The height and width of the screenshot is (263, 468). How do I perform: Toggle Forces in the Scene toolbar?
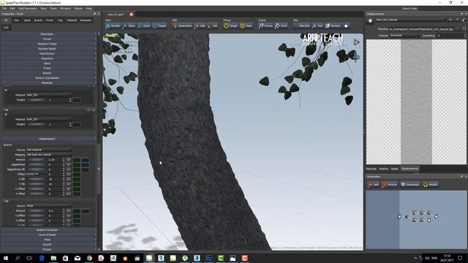point(265,26)
